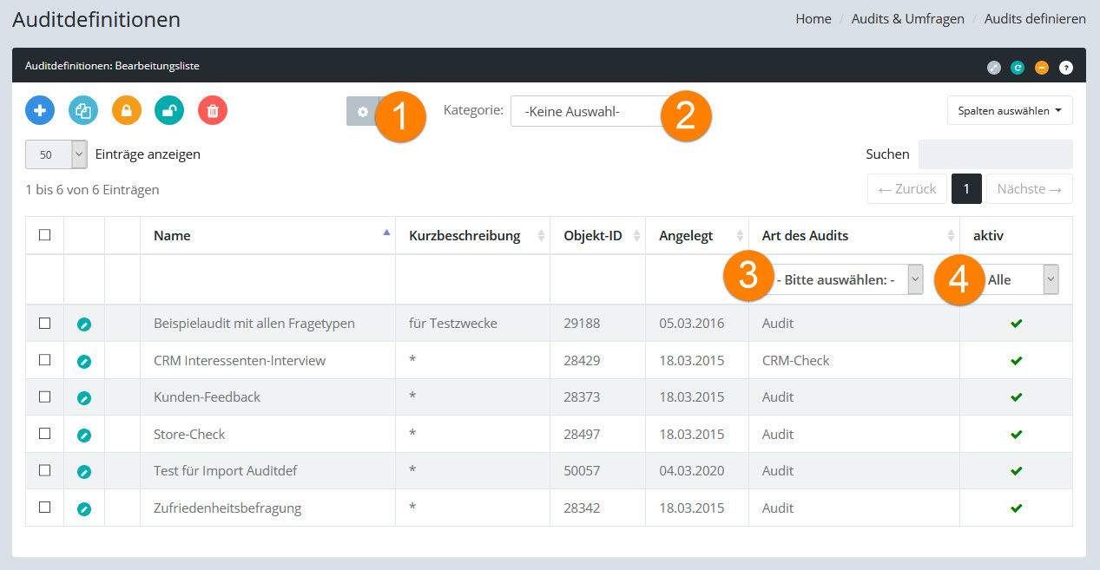Click the teal refresh icon in header

[1018, 67]
